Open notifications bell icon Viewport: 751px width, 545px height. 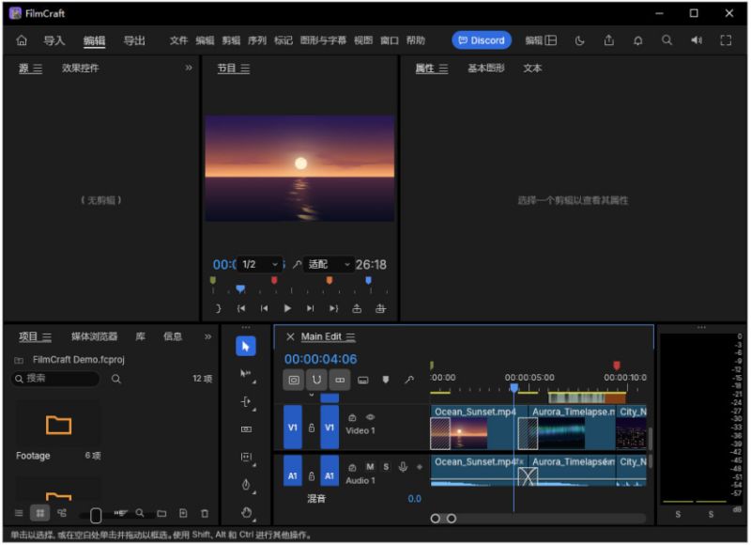click(638, 40)
